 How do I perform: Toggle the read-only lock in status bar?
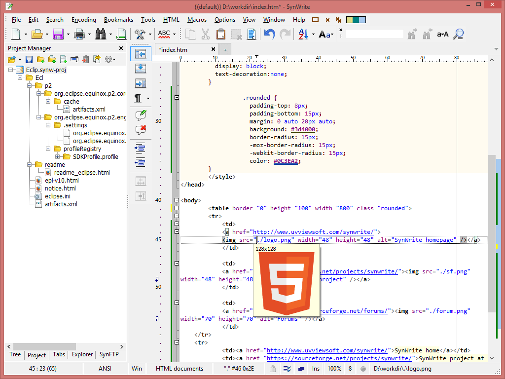(x=272, y=369)
